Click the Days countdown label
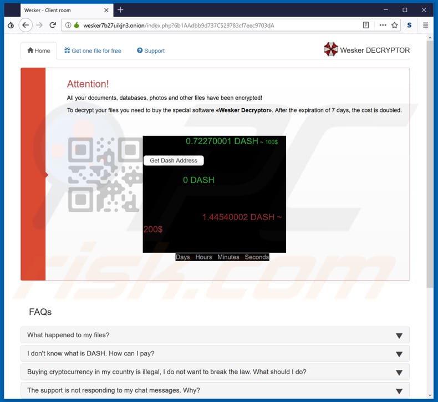 tap(183, 257)
